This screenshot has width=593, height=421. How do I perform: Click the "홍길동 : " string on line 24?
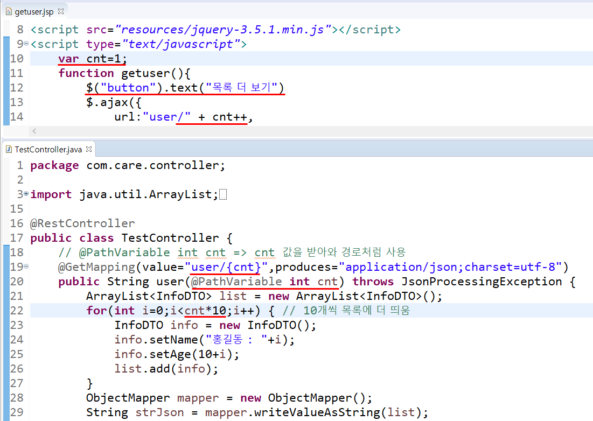tap(236, 340)
